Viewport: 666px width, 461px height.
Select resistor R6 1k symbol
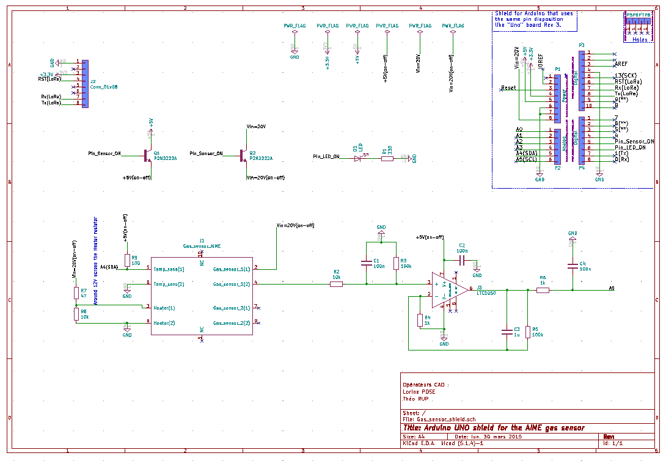pyautogui.click(x=543, y=290)
